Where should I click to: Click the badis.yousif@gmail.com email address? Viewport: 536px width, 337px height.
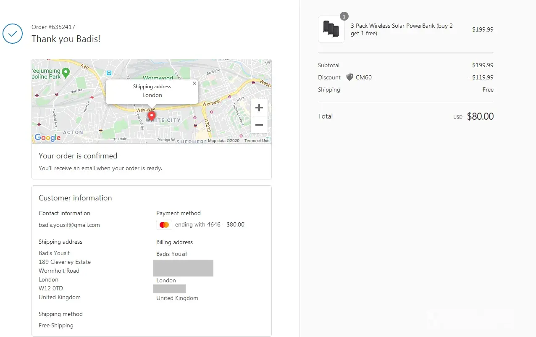[69, 225]
